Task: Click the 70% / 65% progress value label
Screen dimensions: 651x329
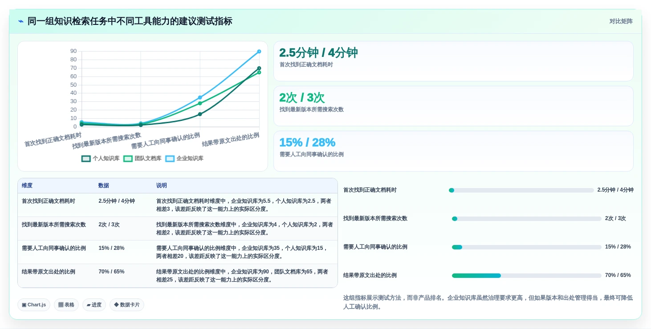Action: tap(618, 275)
